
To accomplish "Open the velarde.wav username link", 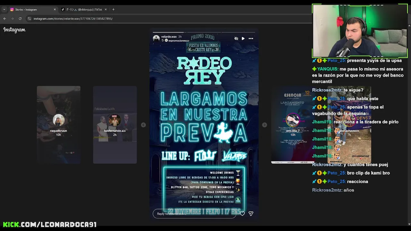I will (x=169, y=37).
